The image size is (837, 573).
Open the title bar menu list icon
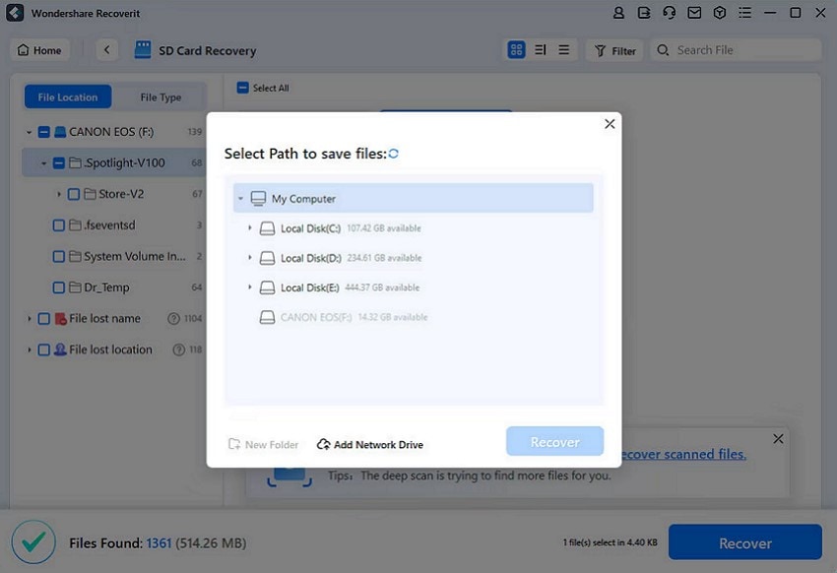click(x=744, y=13)
